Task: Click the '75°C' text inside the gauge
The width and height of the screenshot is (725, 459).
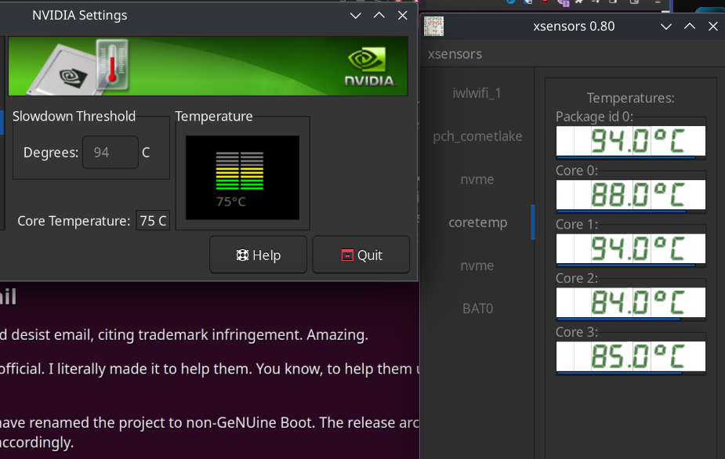Action: (231, 201)
